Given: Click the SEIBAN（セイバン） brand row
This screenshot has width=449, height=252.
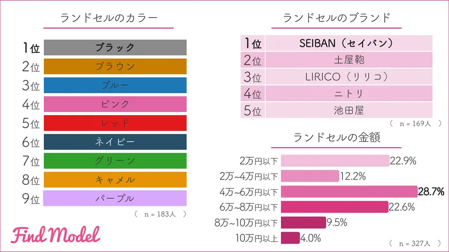Looking at the screenshot, I should [348, 43].
